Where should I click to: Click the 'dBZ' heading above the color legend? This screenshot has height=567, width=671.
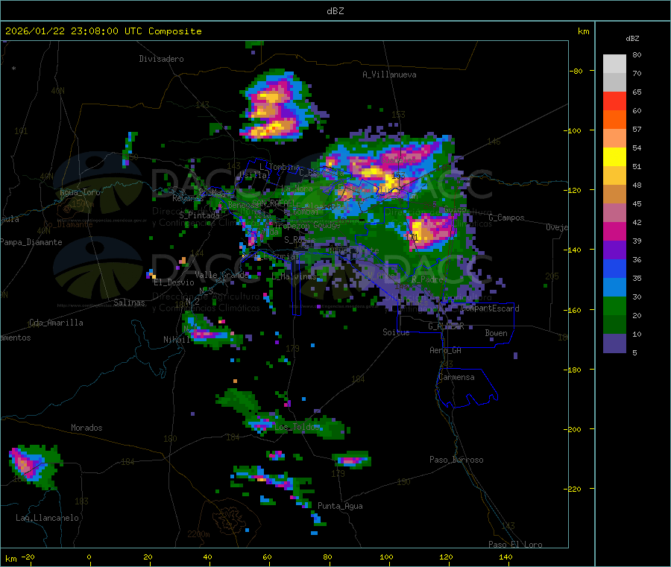point(632,39)
